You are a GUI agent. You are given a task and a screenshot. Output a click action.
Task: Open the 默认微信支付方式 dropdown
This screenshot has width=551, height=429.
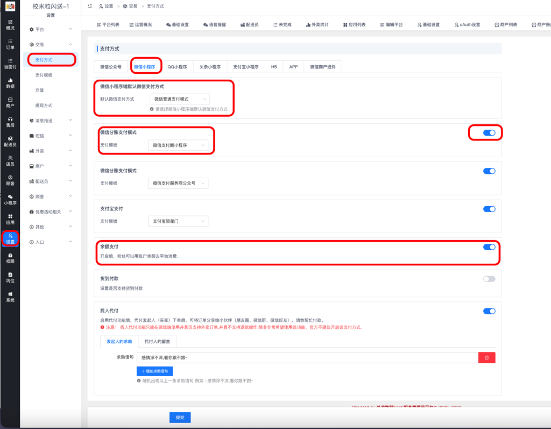click(x=180, y=99)
